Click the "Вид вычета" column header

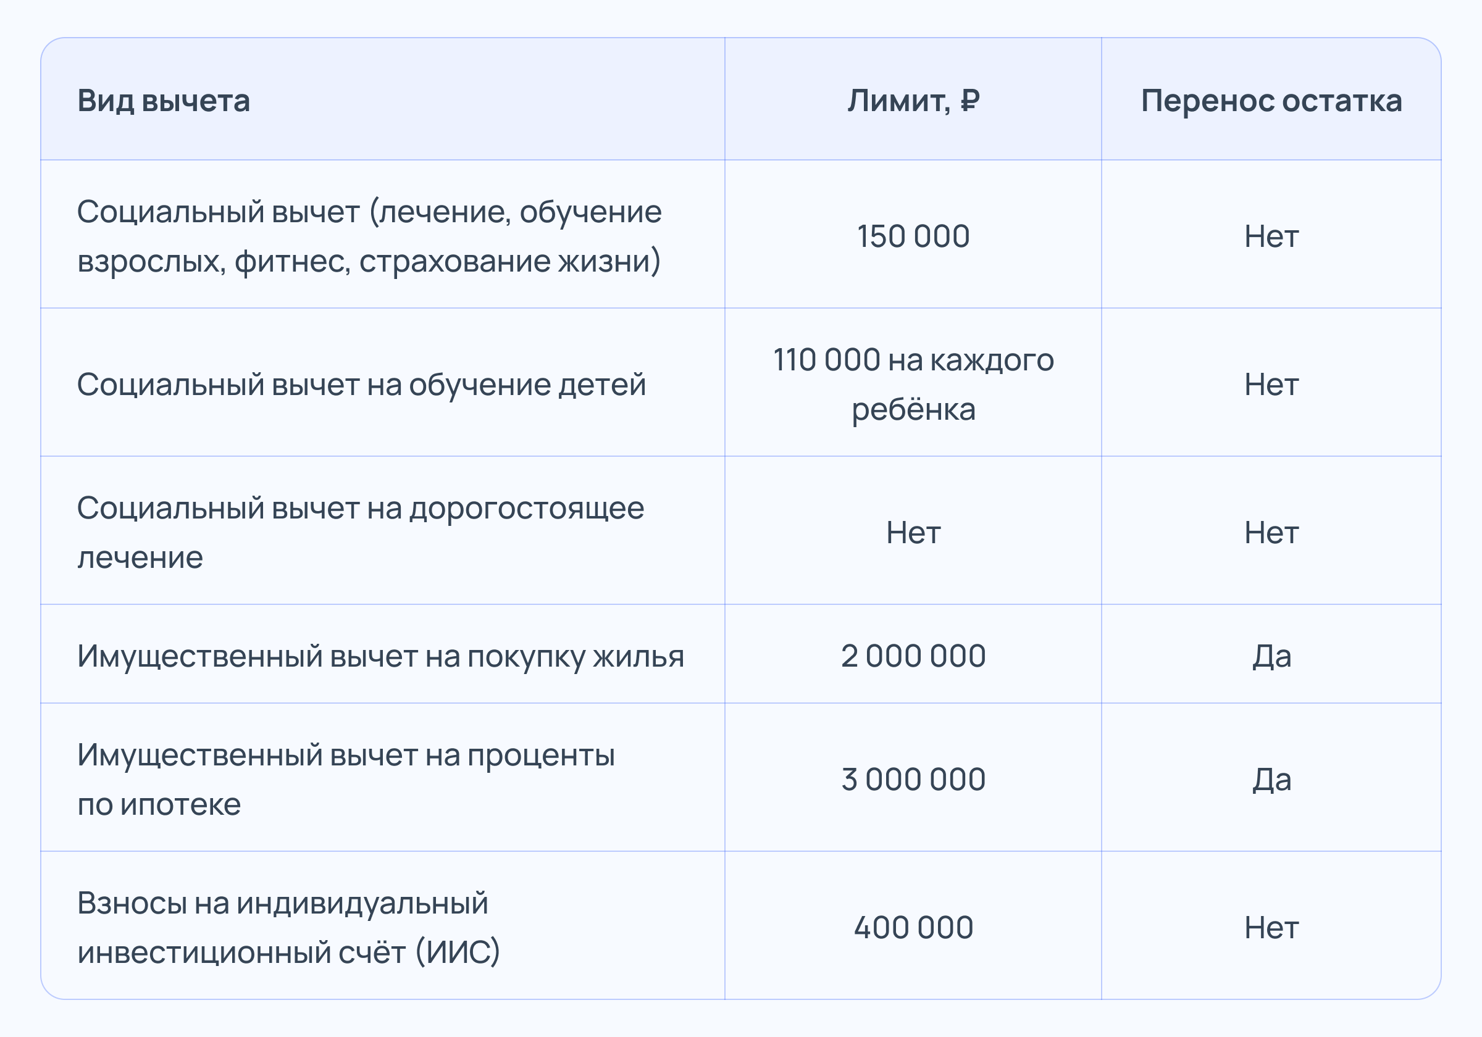pyautogui.click(x=163, y=101)
